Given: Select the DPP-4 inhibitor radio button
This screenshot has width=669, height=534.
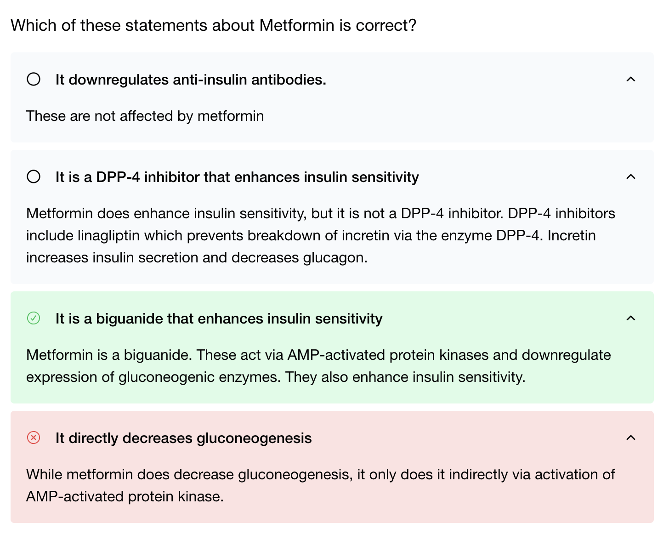Looking at the screenshot, I should pyautogui.click(x=34, y=177).
